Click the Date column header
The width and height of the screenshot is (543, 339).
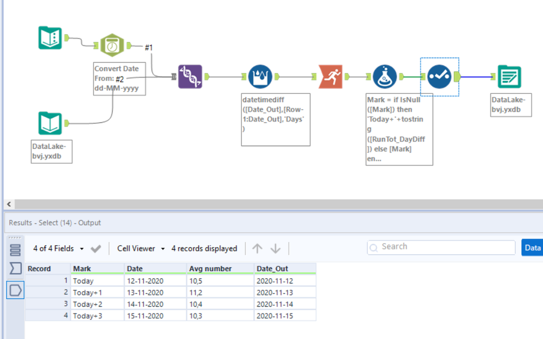pyautogui.click(x=155, y=268)
